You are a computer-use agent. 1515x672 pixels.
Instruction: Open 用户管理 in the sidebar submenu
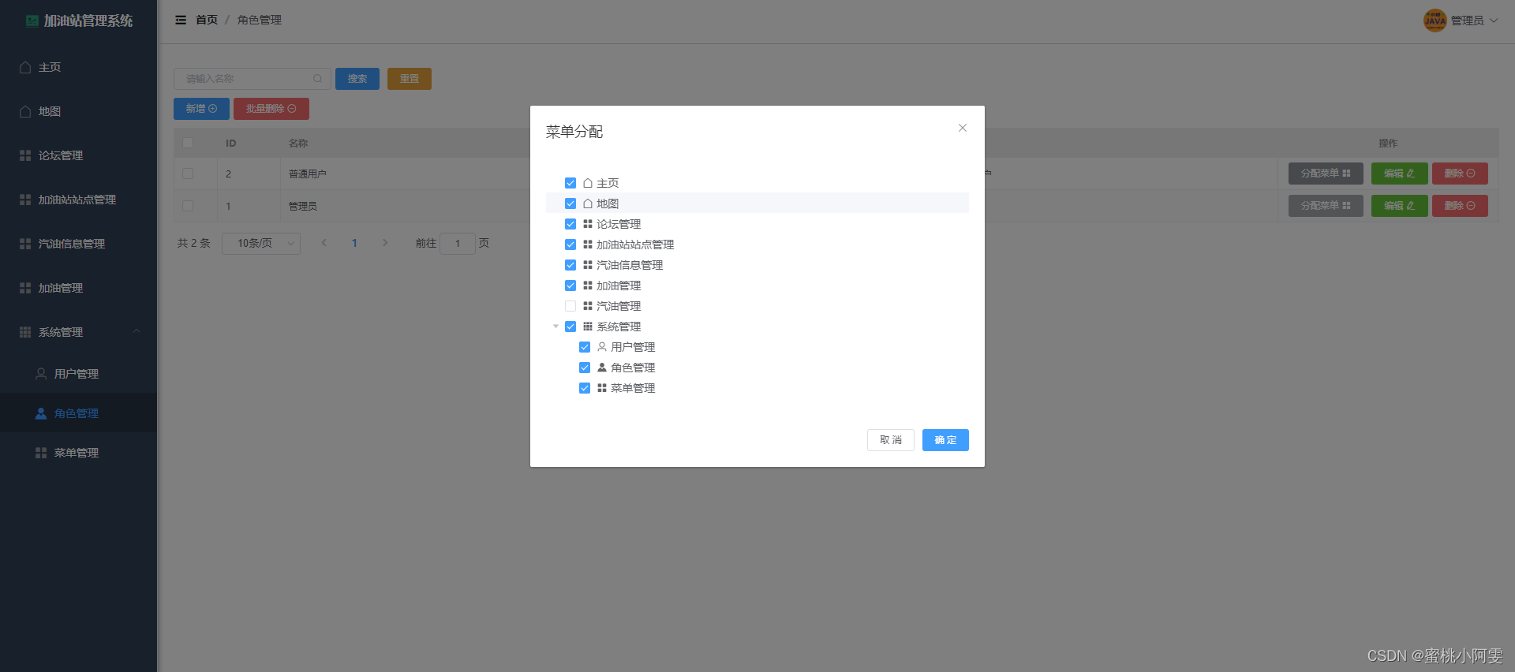click(78, 374)
